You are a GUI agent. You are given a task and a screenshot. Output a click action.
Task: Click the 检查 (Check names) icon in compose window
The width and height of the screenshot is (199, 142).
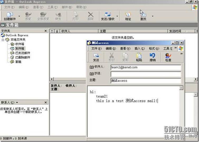pos(168,57)
